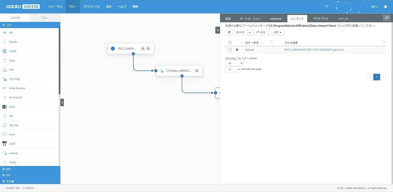Click red alert icon on REST_LINEW node
The width and height of the screenshot is (393, 192).
coord(148,48)
